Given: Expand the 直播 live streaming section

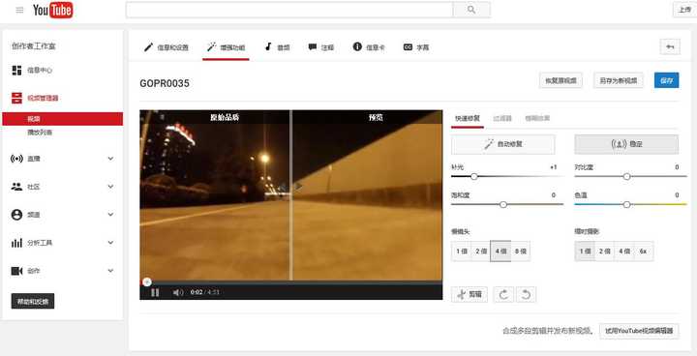Looking at the screenshot, I should 63,159.
